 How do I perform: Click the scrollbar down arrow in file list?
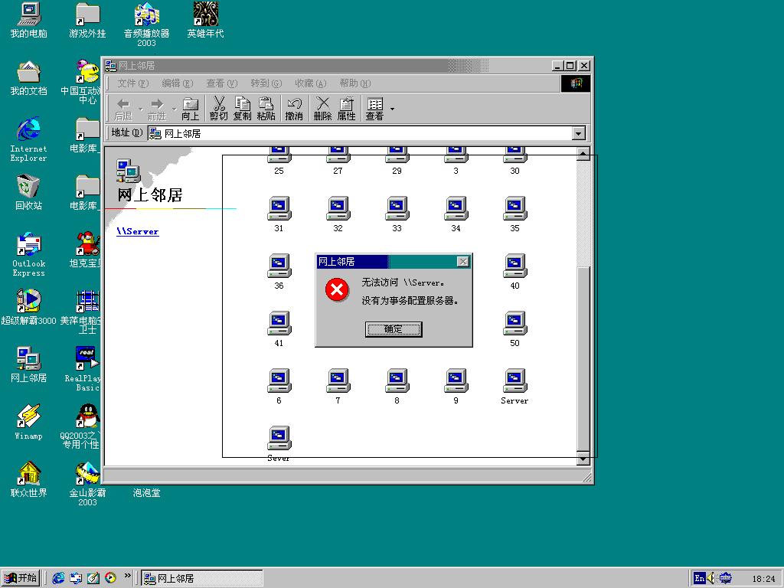pyautogui.click(x=583, y=458)
